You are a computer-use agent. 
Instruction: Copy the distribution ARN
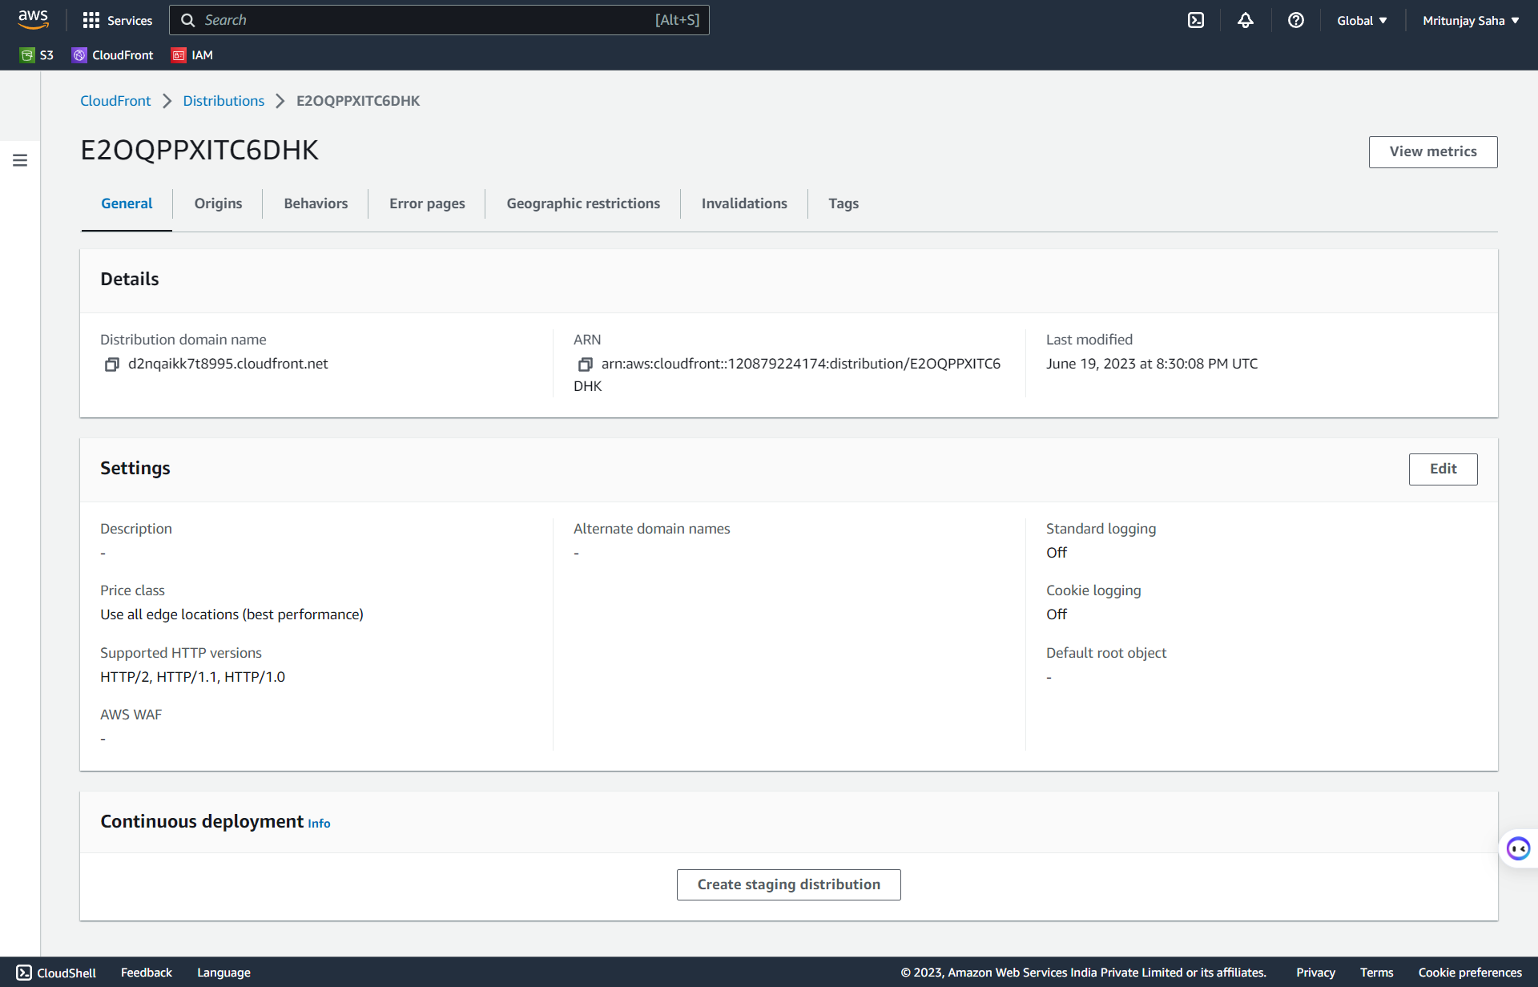click(585, 365)
